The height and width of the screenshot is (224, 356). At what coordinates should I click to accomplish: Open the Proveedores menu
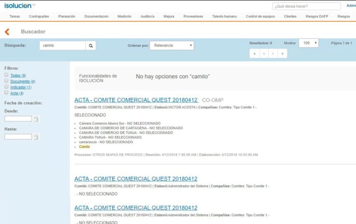(193, 16)
